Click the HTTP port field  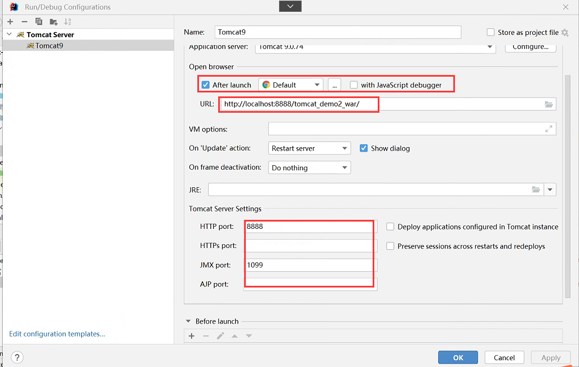(x=310, y=226)
